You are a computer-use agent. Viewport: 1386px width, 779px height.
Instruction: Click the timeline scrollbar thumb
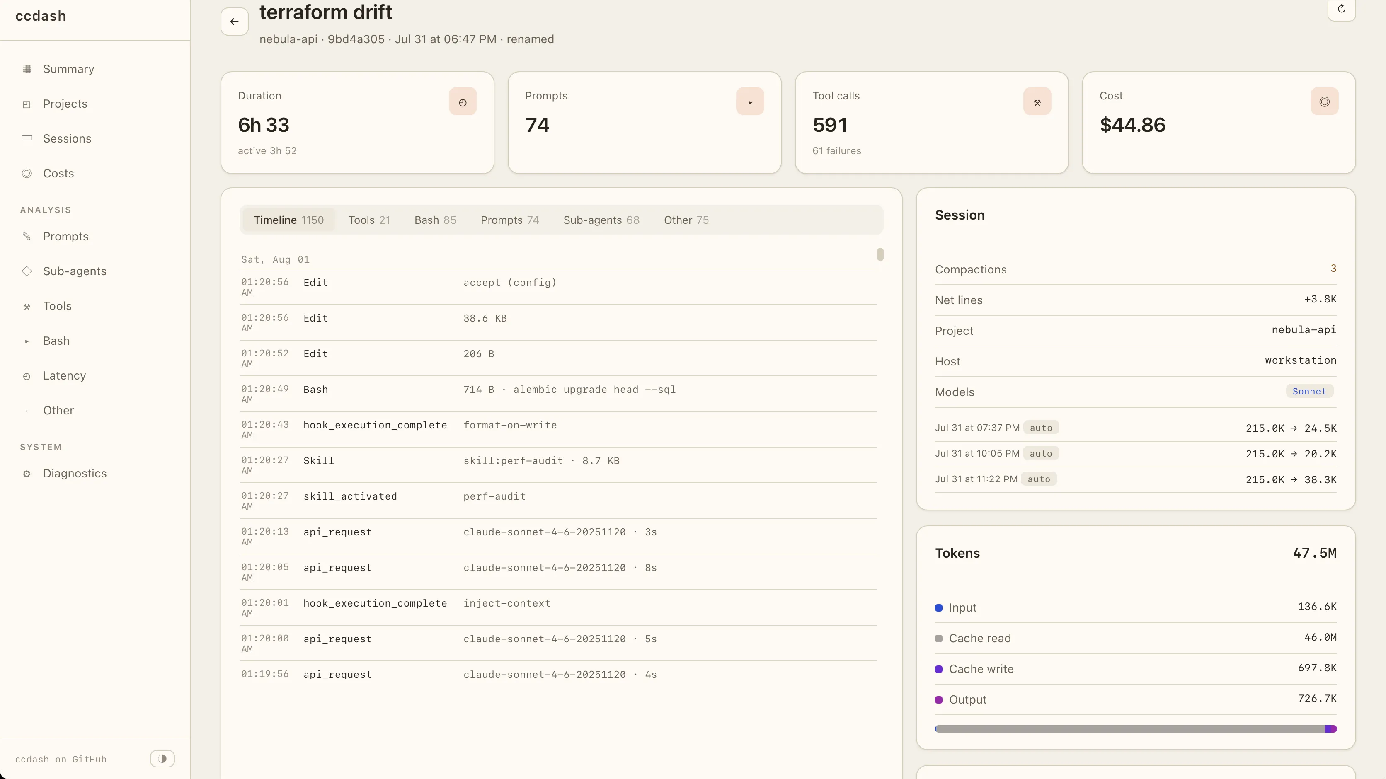pos(880,254)
